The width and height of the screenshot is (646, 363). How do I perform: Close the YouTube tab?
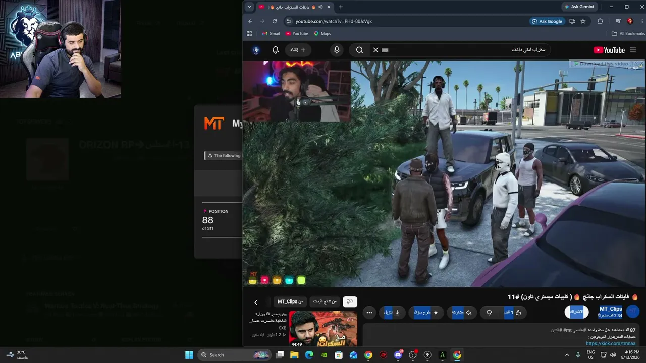click(x=329, y=7)
